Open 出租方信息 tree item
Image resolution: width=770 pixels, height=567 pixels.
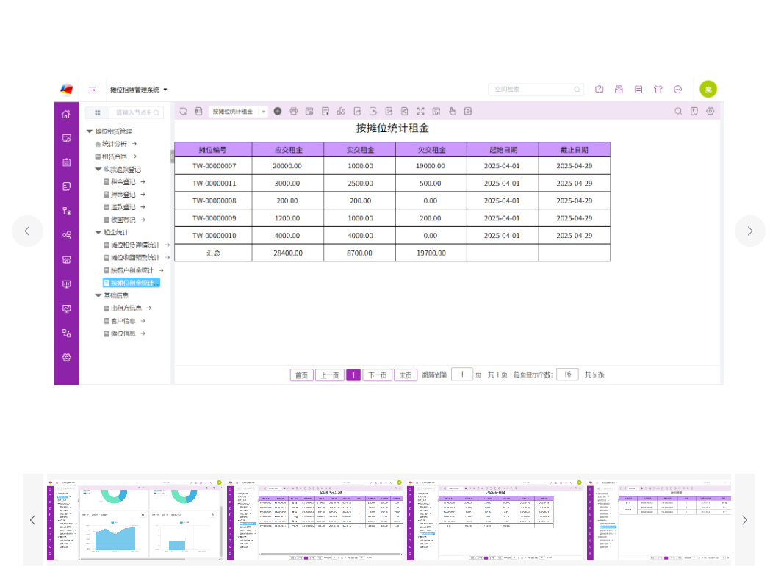click(x=126, y=308)
